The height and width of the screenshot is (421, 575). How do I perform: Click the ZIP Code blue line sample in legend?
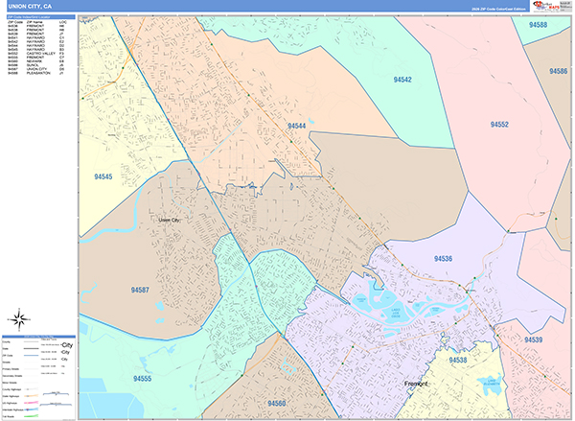[x=32, y=355]
